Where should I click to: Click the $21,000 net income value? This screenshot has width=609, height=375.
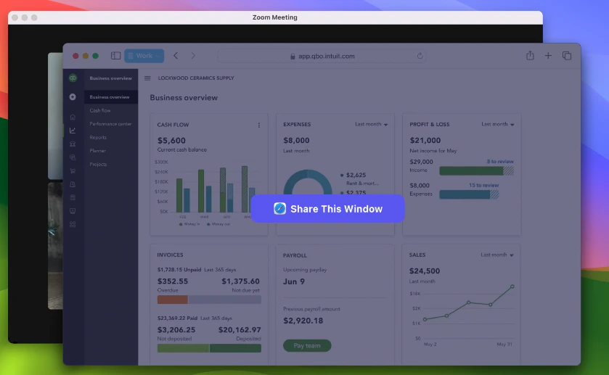click(425, 140)
